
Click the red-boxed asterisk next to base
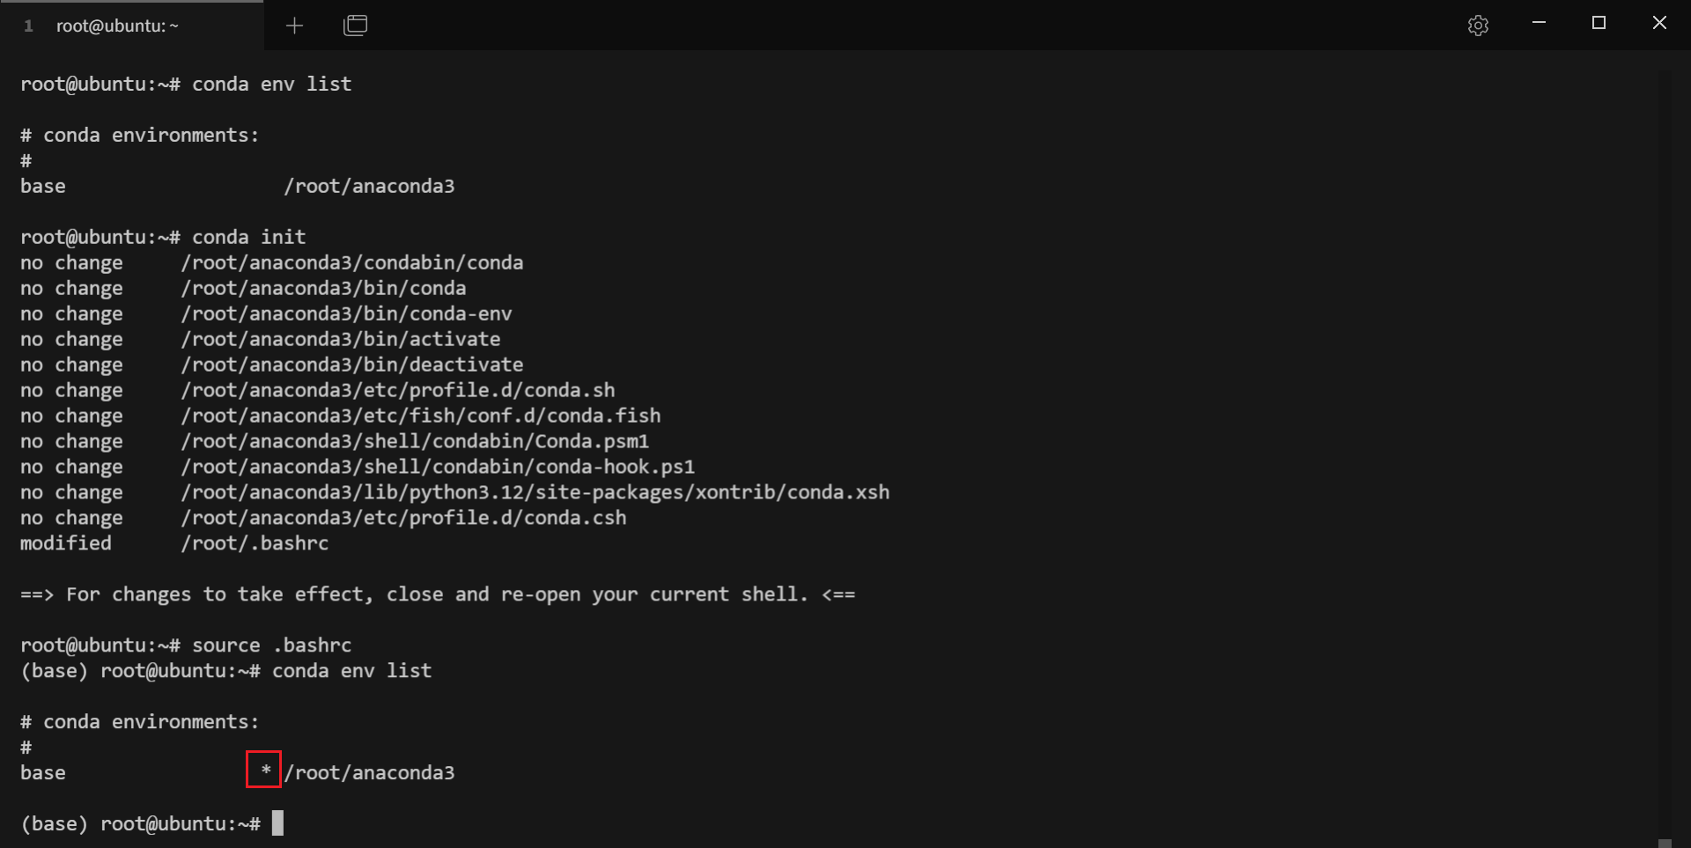(264, 771)
